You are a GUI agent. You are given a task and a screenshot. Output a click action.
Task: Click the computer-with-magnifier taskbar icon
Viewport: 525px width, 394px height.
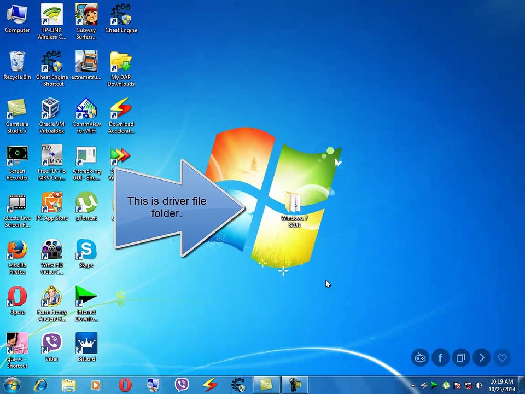coord(153,385)
